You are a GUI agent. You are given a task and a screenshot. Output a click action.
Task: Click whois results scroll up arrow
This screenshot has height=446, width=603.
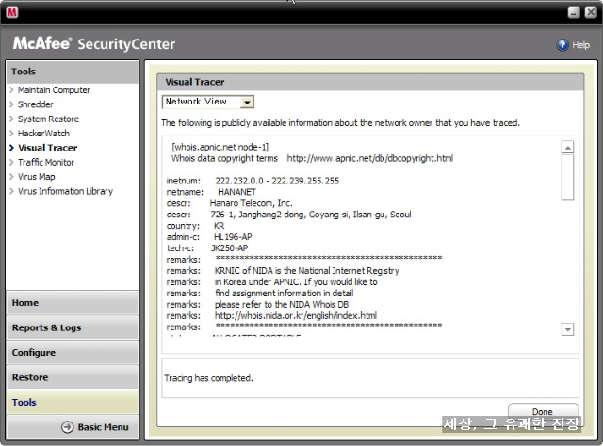[x=567, y=147]
